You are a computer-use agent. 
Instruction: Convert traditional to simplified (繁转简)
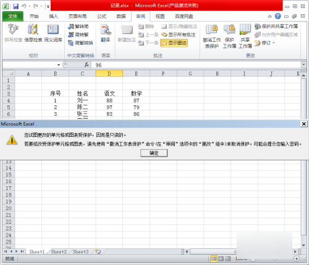pos(78,26)
